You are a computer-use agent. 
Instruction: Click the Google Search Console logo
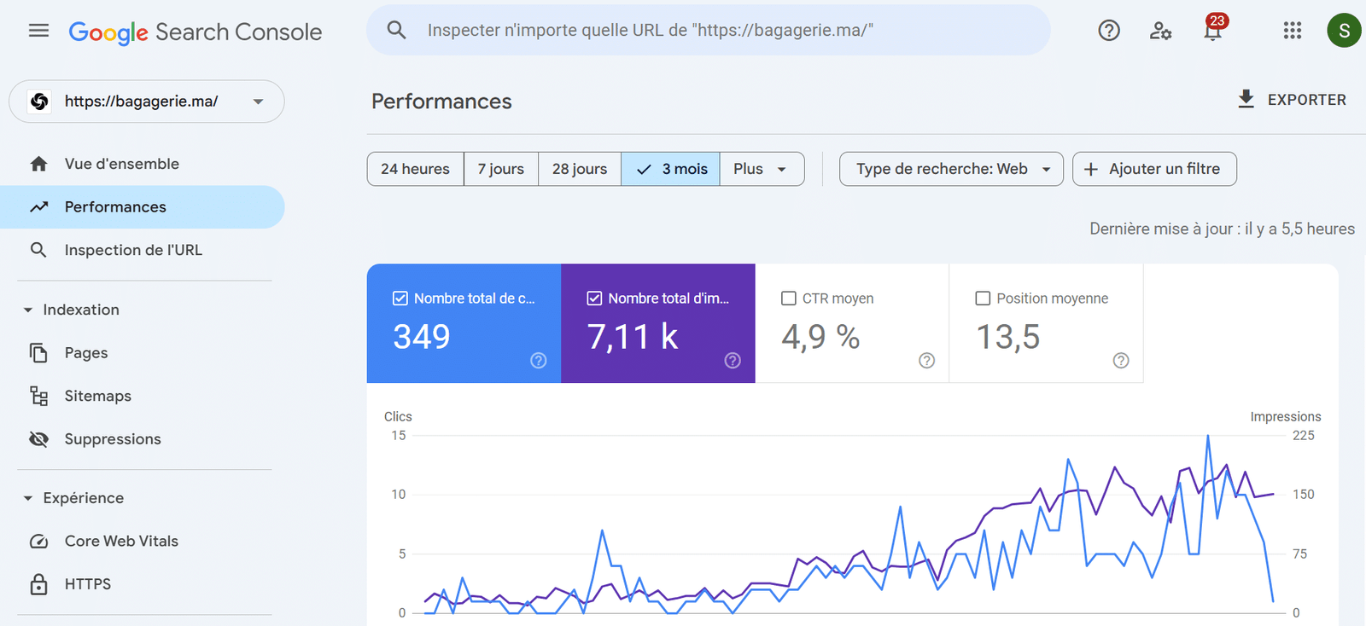[196, 32]
